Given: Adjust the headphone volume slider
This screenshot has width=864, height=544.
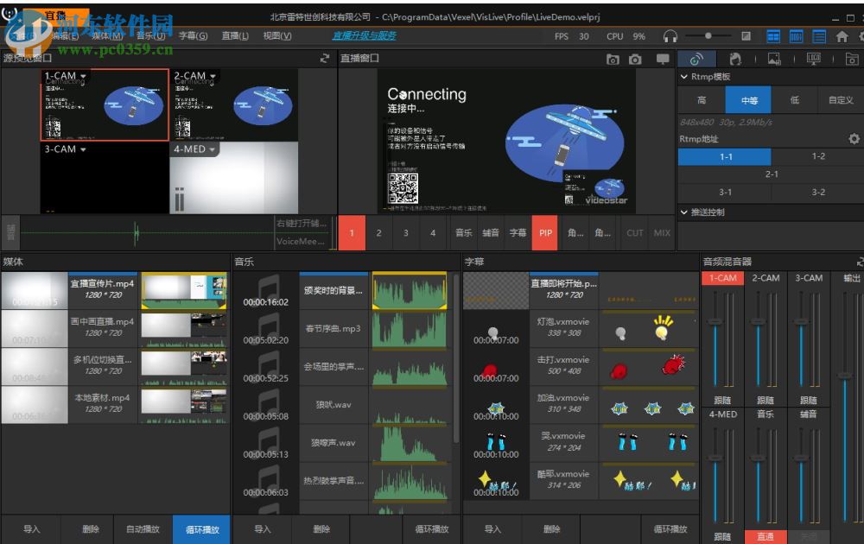Looking at the screenshot, I should click(708, 36).
